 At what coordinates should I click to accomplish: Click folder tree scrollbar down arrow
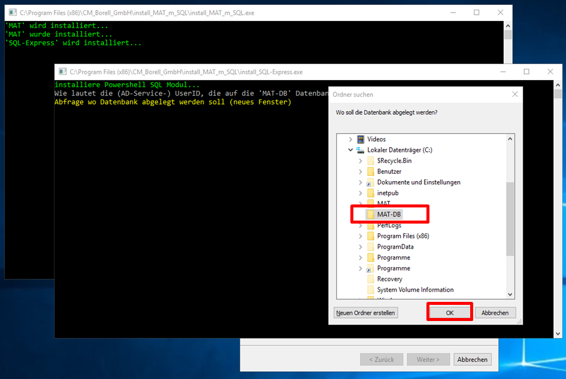coord(510,294)
